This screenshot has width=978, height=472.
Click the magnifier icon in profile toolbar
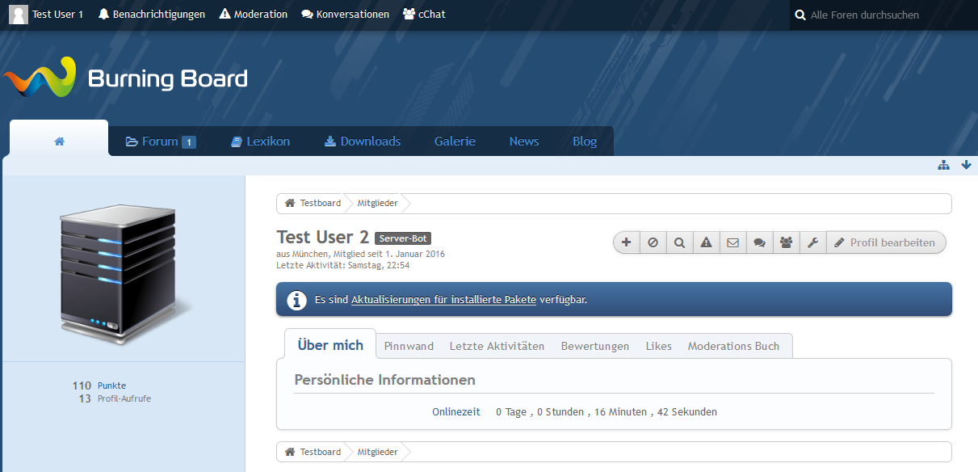(680, 242)
